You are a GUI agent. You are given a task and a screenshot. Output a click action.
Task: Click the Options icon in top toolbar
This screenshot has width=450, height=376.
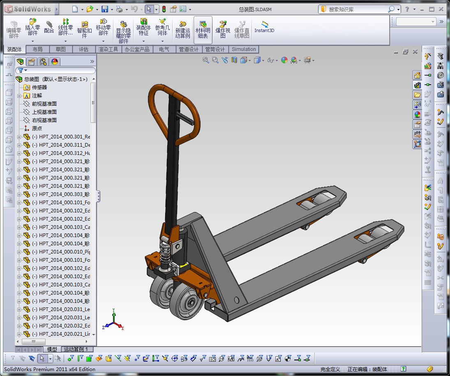[x=182, y=9]
